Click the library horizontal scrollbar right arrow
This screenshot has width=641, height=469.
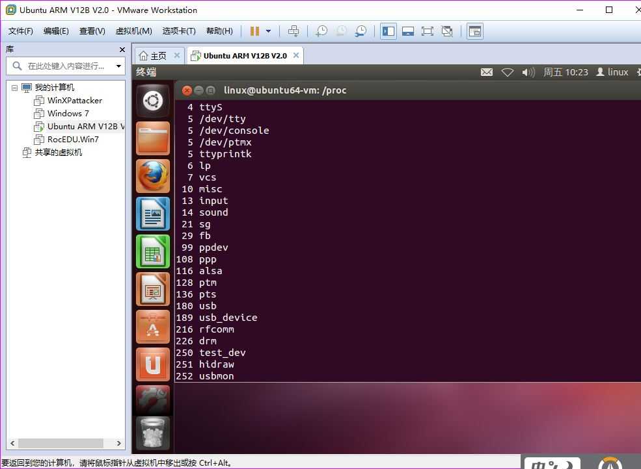(x=118, y=443)
